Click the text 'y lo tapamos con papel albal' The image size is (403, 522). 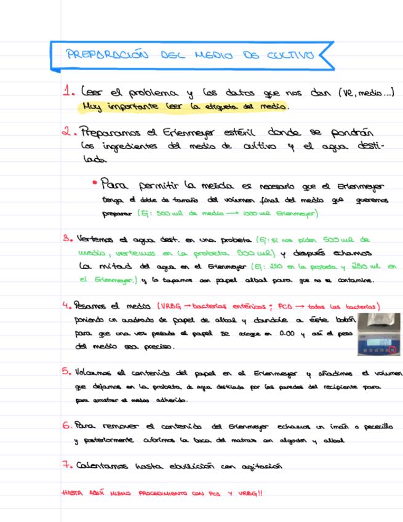point(204,280)
